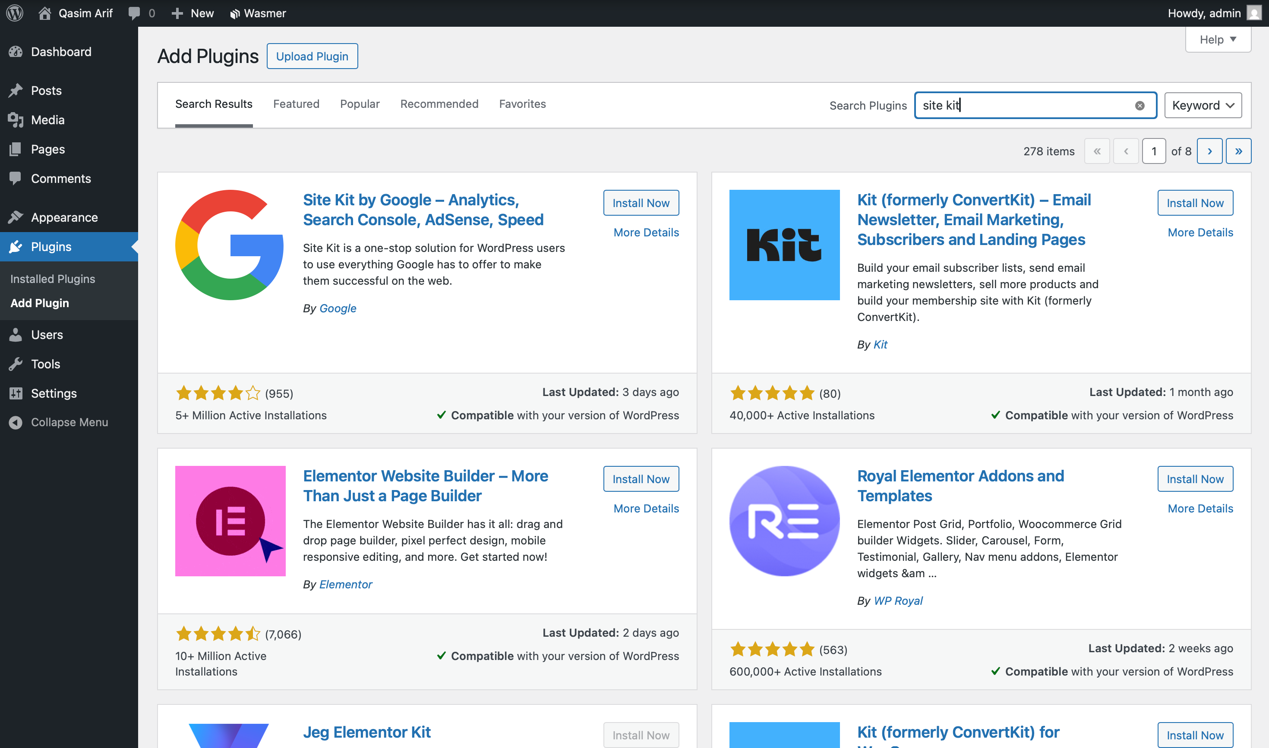Open the Qasim Arif site name link
Image resolution: width=1269 pixels, height=748 pixels.
pos(85,13)
